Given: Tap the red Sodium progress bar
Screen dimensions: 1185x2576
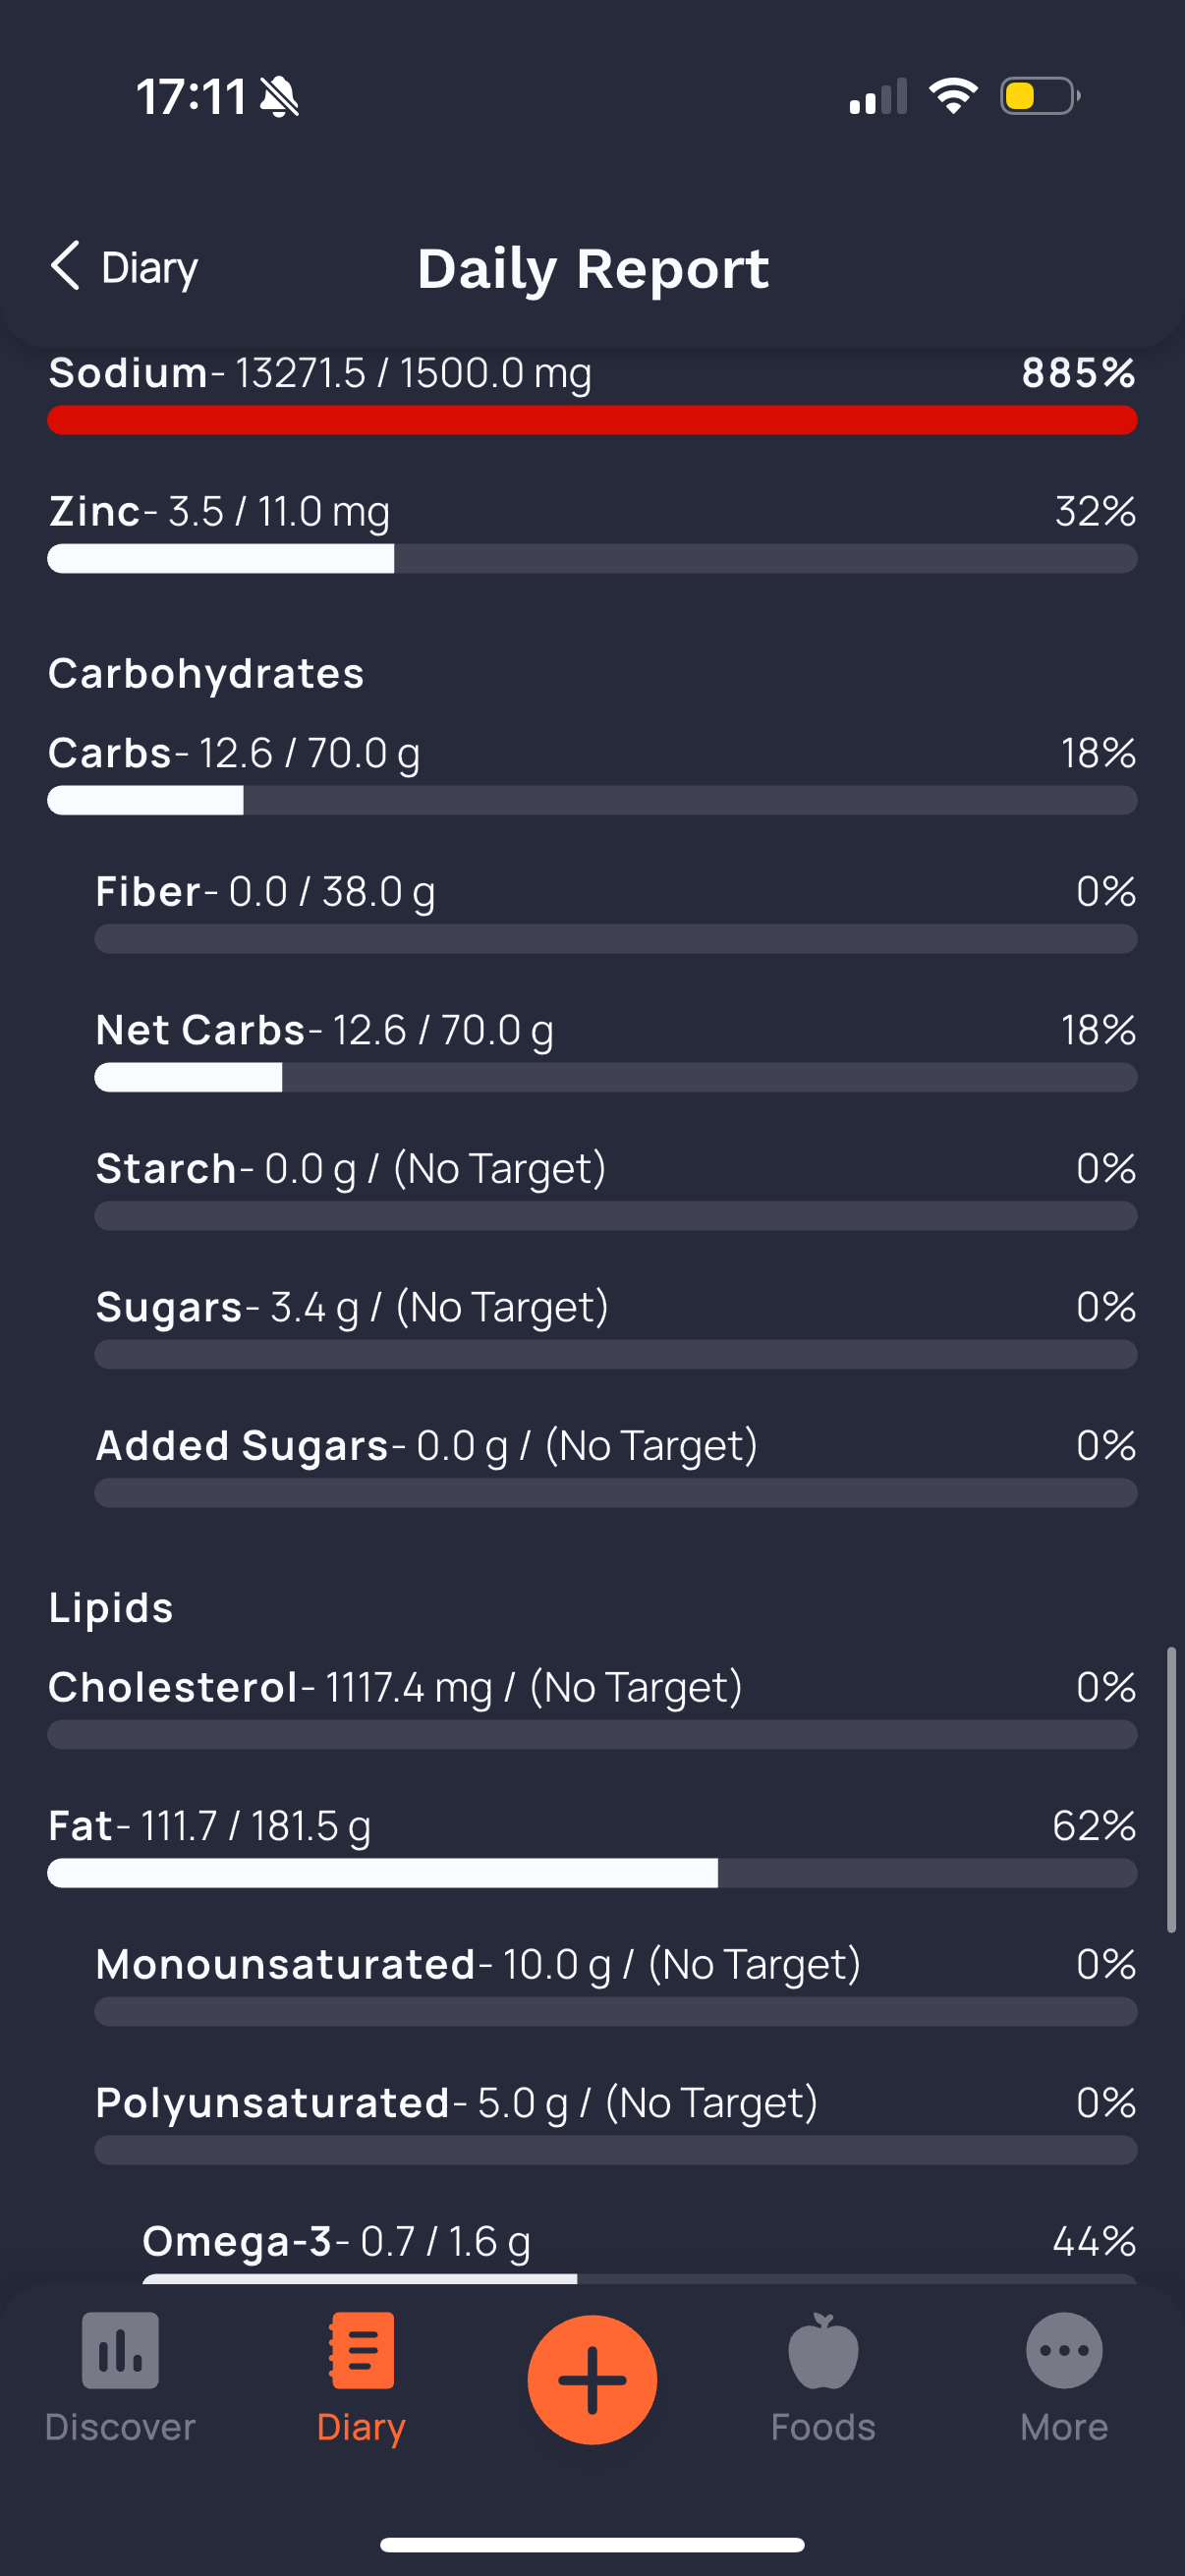Looking at the screenshot, I should pos(592,420).
